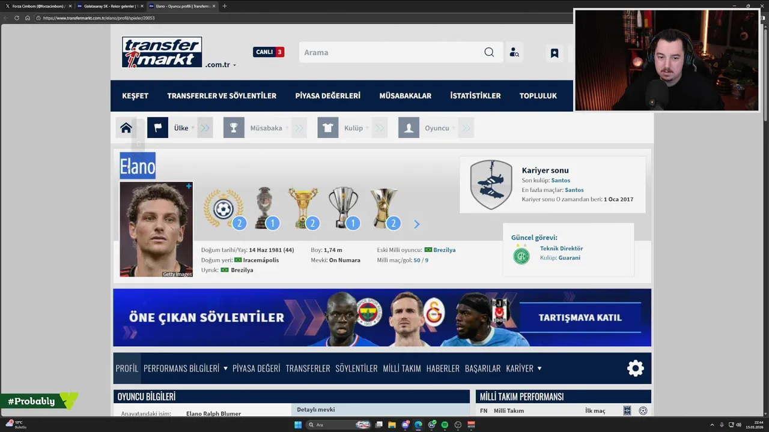
Task: Open the İSTATİSTİKLER menu
Action: click(x=475, y=95)
